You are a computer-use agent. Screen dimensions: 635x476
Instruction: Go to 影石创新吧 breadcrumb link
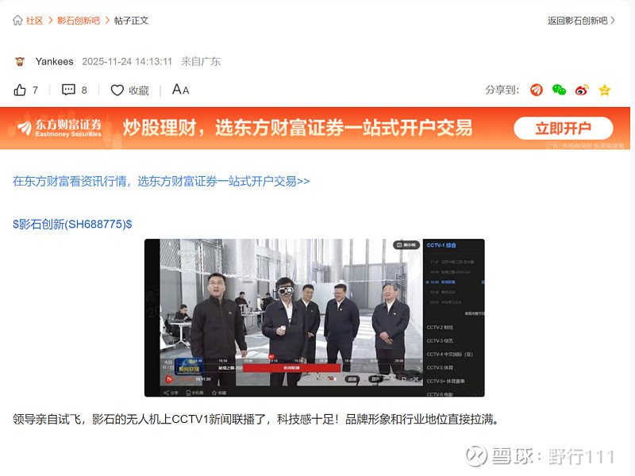79,21
